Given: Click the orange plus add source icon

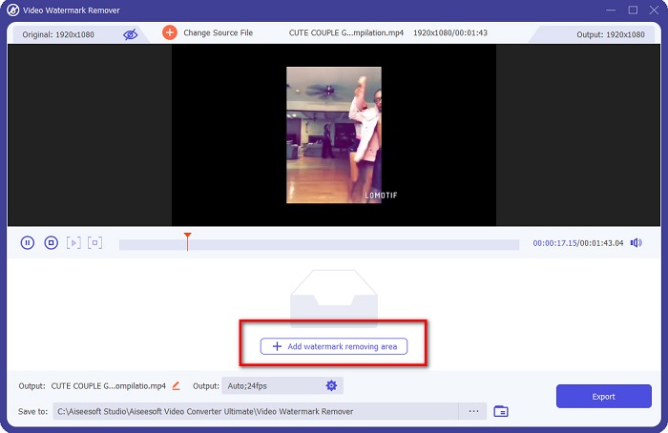Looking at the screenshot, I should tap(170, 32).
